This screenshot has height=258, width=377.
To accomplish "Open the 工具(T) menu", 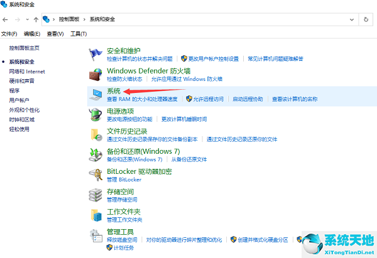I will point(79,34).
